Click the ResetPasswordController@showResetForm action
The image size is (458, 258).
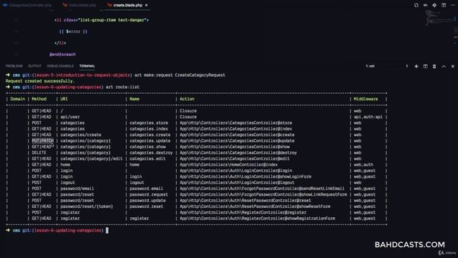255,206
